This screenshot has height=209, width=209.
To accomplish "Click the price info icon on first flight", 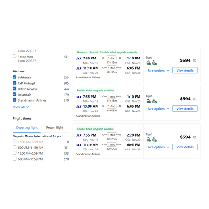I will tap(195, 60).
